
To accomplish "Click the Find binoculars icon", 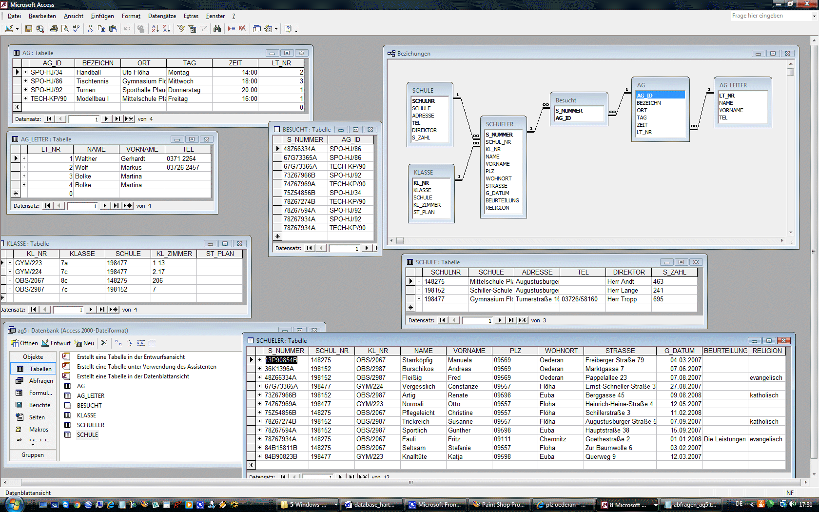I will 217,29.
